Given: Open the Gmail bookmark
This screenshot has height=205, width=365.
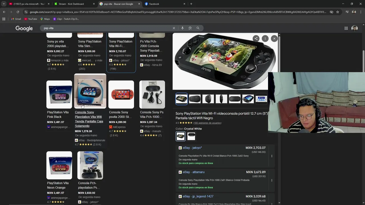Looking at the screenshot, I should coord(16,19).
